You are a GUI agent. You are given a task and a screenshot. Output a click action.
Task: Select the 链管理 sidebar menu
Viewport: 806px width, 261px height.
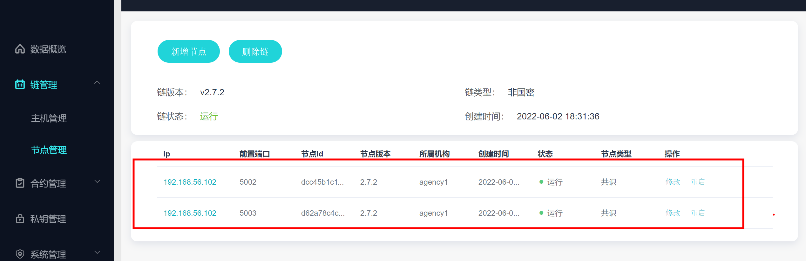click(44, 85)
